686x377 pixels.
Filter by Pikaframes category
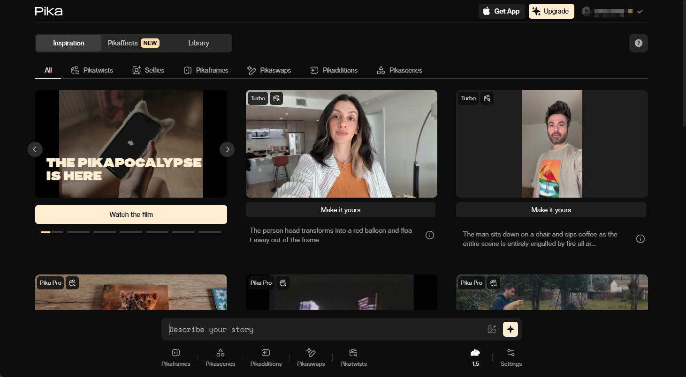click(x=206, y=70)
